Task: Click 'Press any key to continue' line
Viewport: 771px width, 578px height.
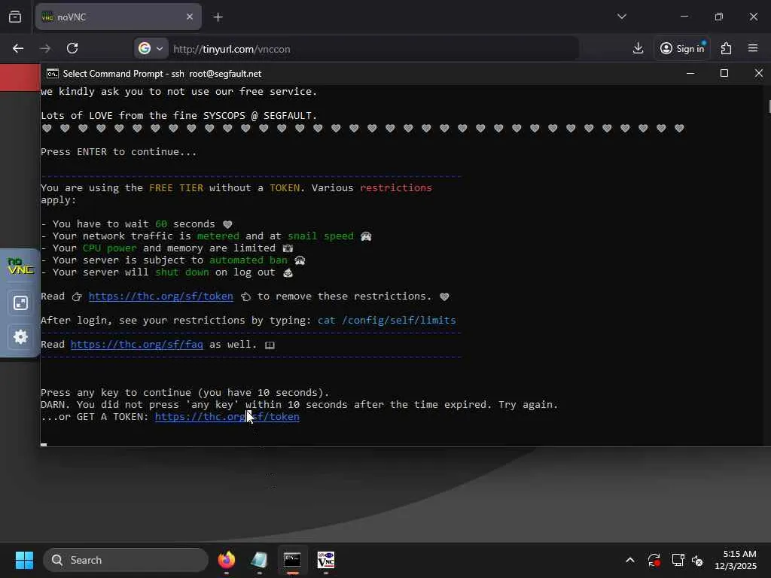Action: (185, 393)
